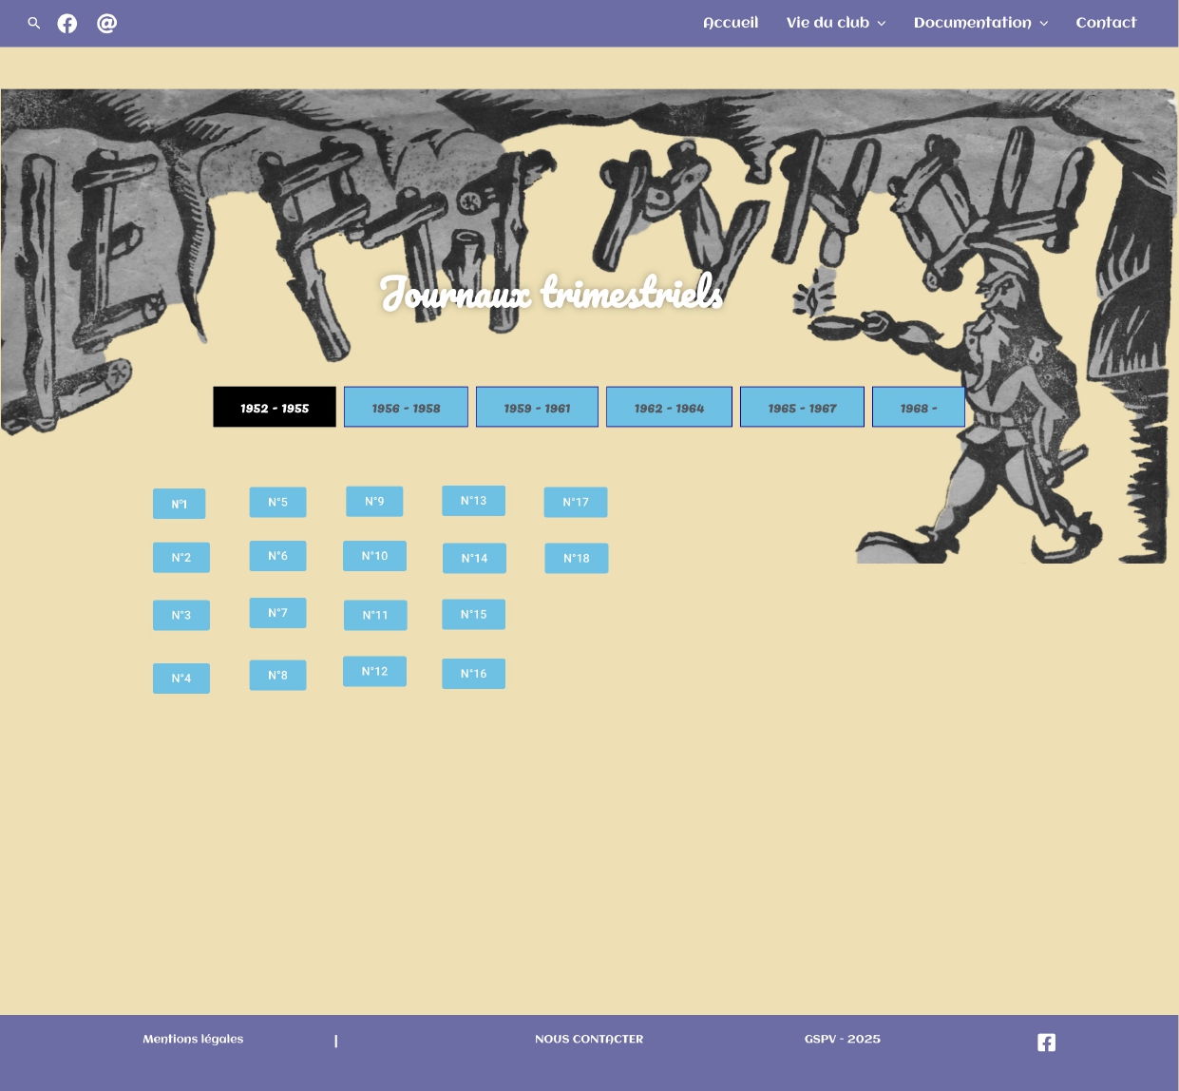Open journal N°14
1179x1091 pixels.
(474, 559)
